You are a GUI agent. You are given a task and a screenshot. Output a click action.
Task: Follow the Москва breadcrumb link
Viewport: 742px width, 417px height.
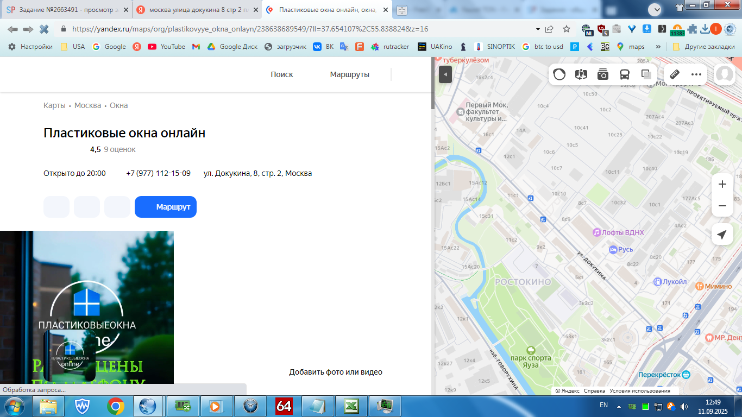[87, 105]
